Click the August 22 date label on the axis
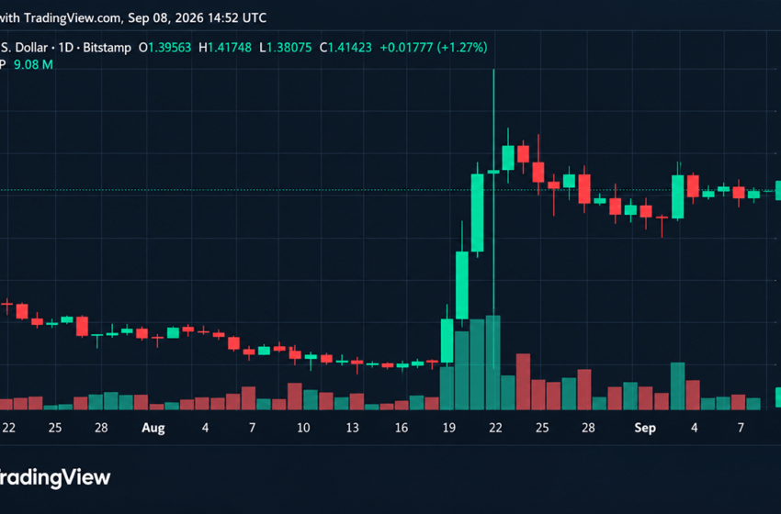 click(495, 428)
